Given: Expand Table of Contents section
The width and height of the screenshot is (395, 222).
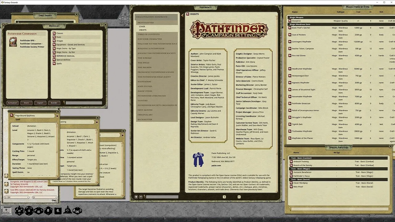Looking at the screenshot, I should (x=157, y=34).
